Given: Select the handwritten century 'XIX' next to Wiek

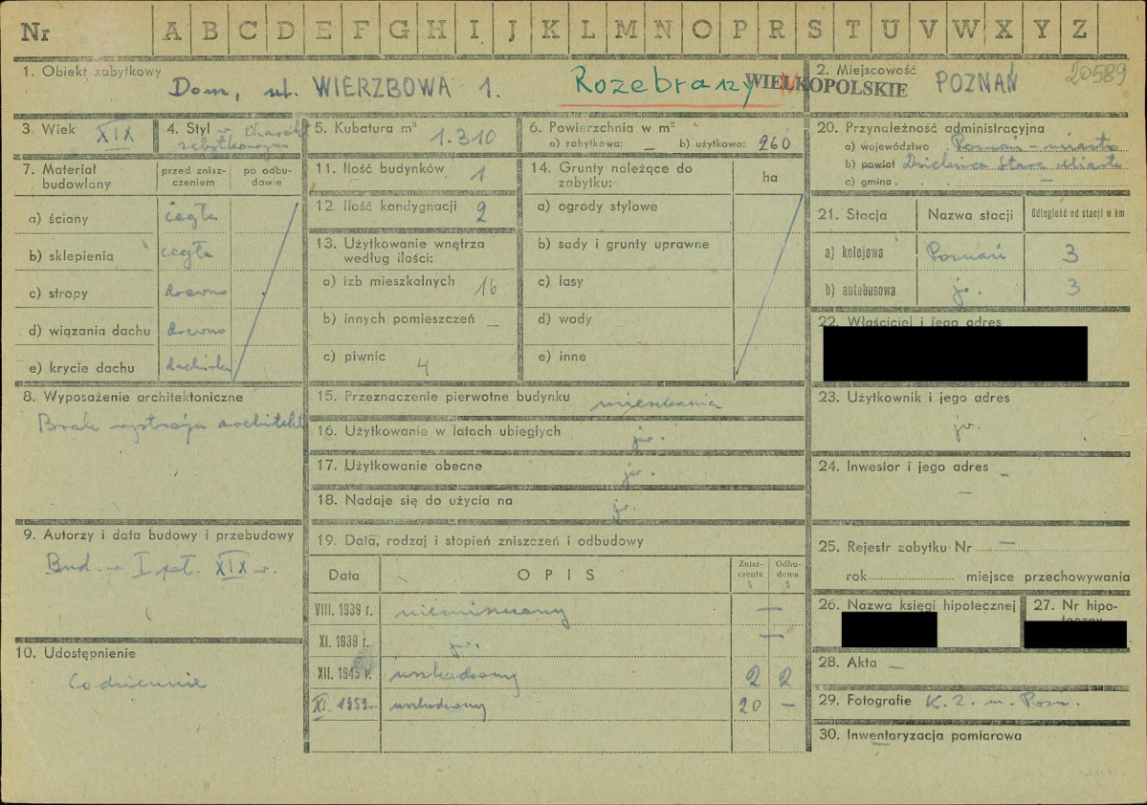Looking at the screenshot, I should (x=116, y=134).
